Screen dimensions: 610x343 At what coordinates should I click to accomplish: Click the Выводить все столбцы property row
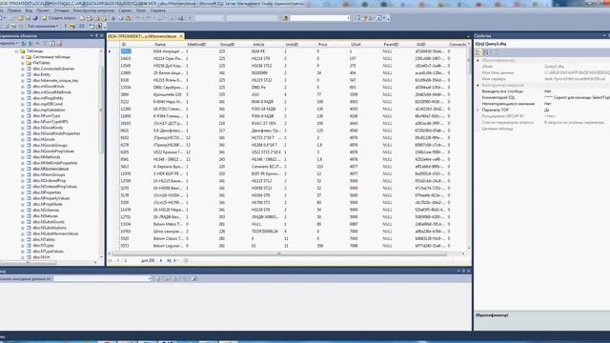(542, 91)
